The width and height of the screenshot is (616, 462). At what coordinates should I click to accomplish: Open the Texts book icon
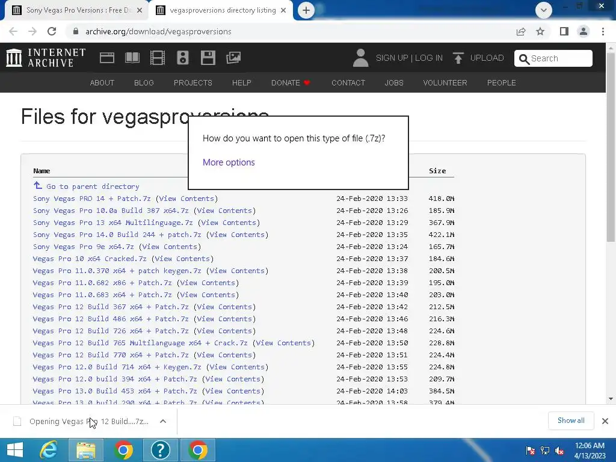[x=132, y=58]
